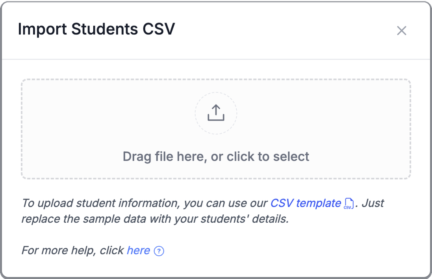
Task: Click the text Drag file here, or click to select
Action: pos(216,156)
